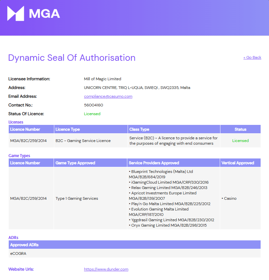Visit the https://www.dunder.com website link
This screenshot has height=280, width=269.
(106, 269)
